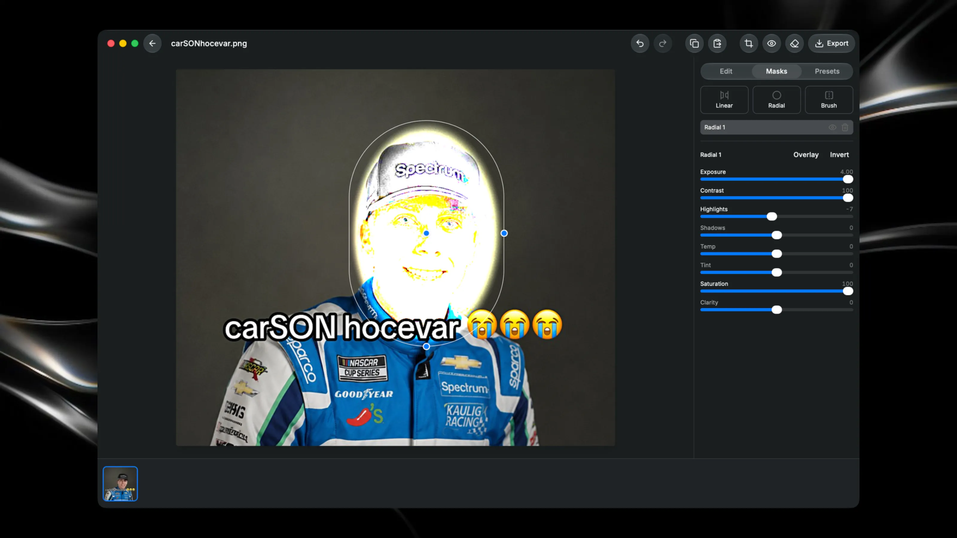Click the back arrow button
This screenshot has height=538, width=957.
[152, 43]
